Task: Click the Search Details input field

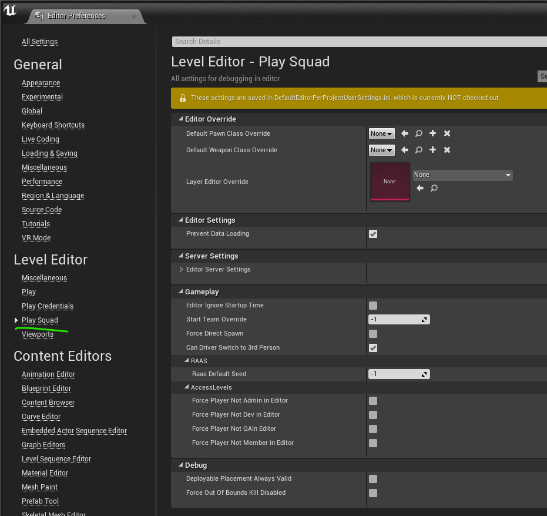Action: (358, 42)
